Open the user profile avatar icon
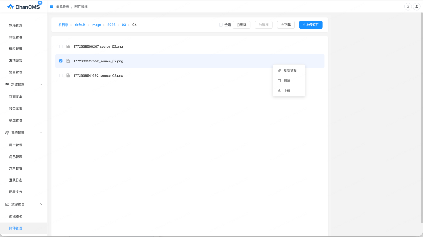423x237 pixels. pyautogui.click(x=417, y=7)
